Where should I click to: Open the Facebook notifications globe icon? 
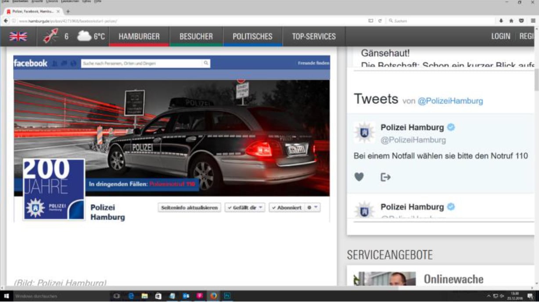(73, 64)
